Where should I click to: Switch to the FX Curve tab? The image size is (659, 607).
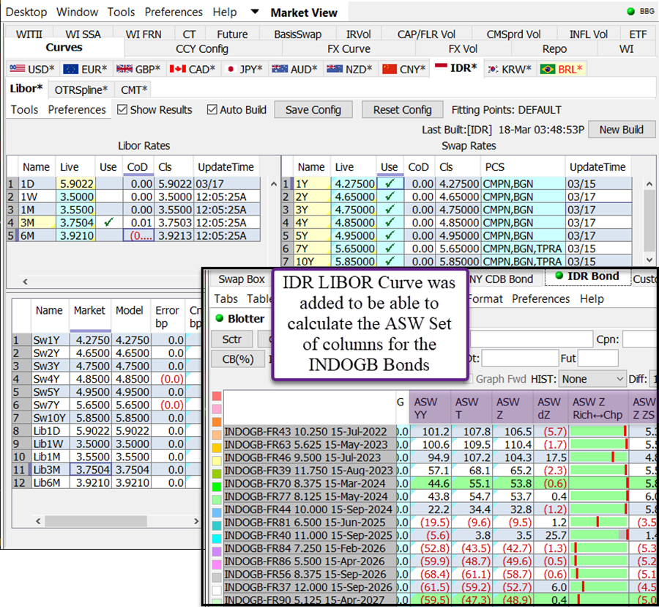(349, 49)
